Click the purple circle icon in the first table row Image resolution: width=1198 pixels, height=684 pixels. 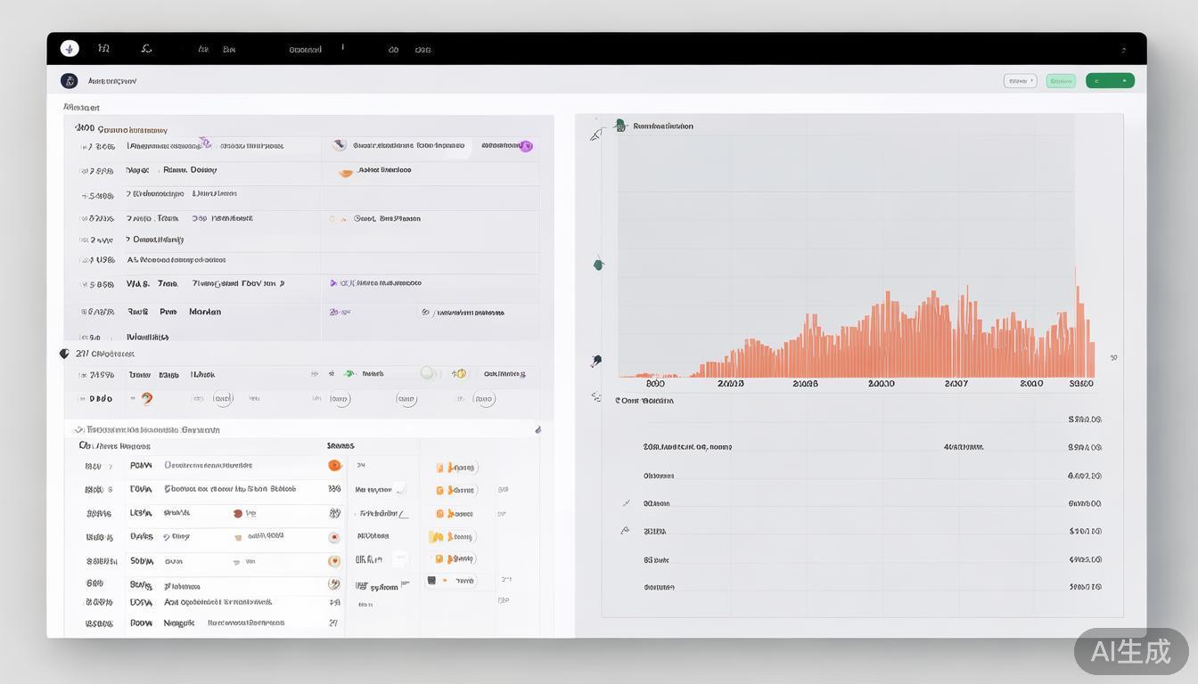coord(526,146)
